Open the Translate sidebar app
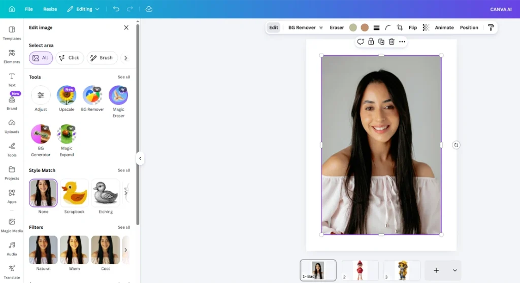Screen dimensions: 520x283 click(12, 272)
